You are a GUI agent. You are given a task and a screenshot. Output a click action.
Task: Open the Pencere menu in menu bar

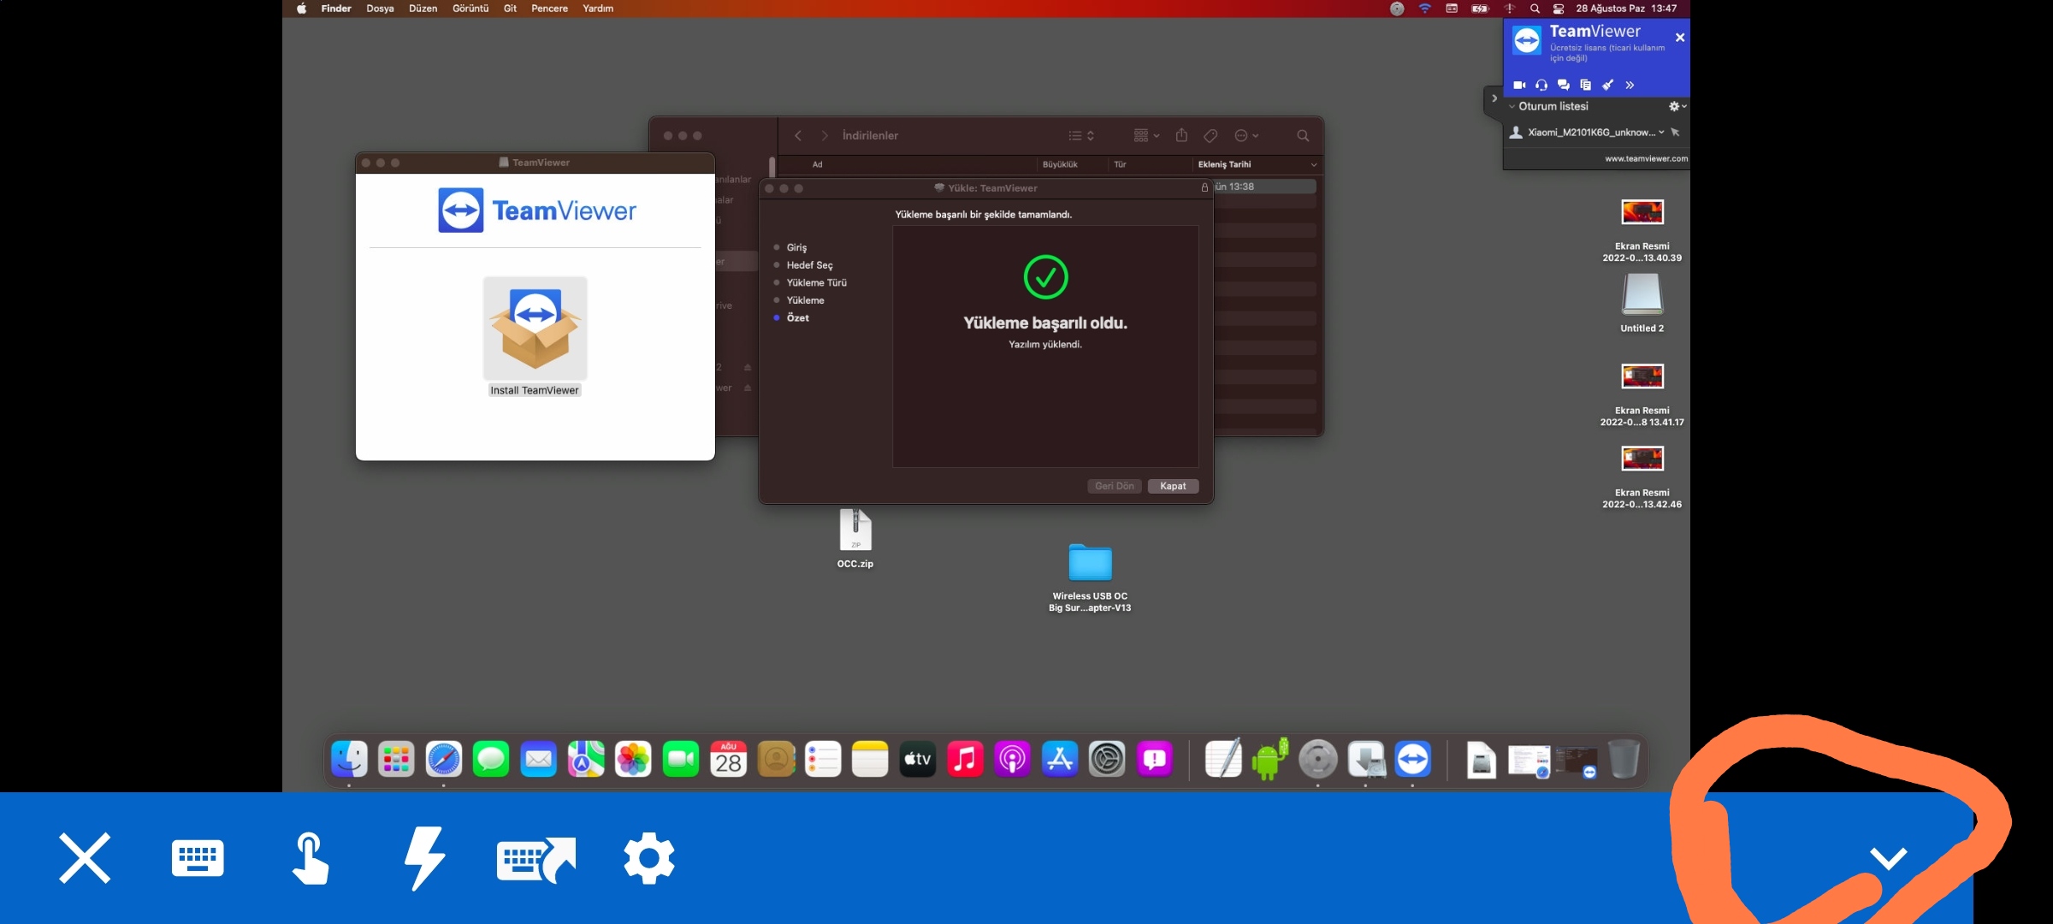click(549, 9)
